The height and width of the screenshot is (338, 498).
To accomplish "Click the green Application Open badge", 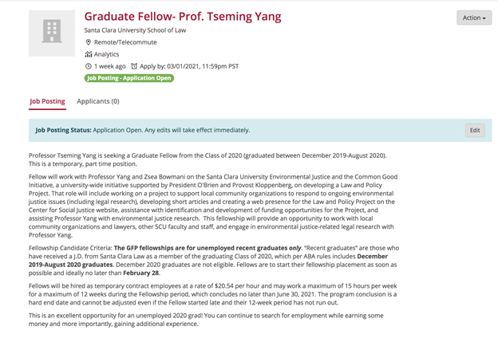I will pos(129,78).
